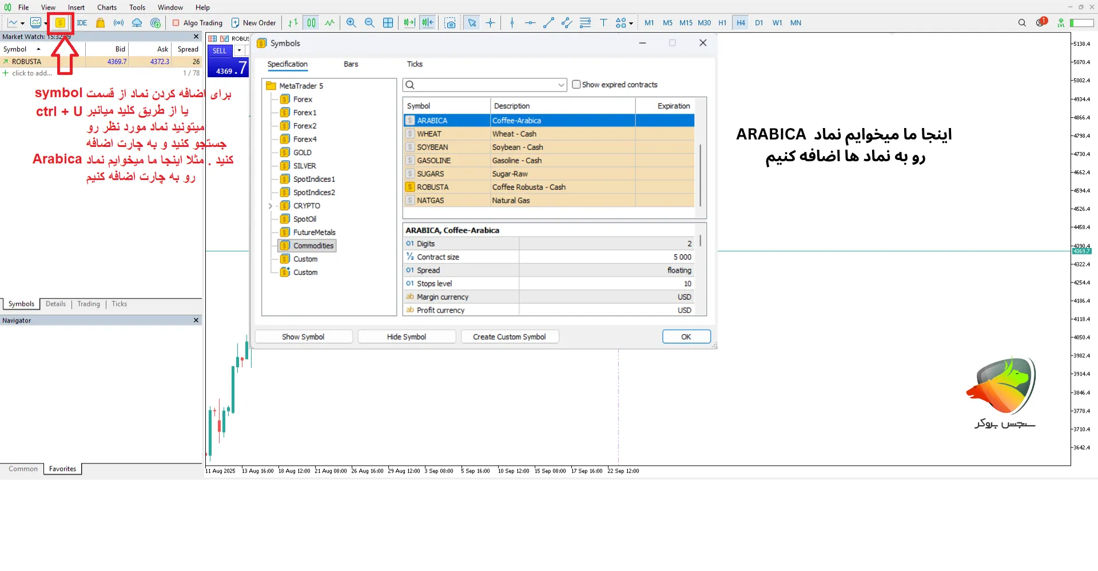Open the tile windows grid icon

(x=388, y=23)
